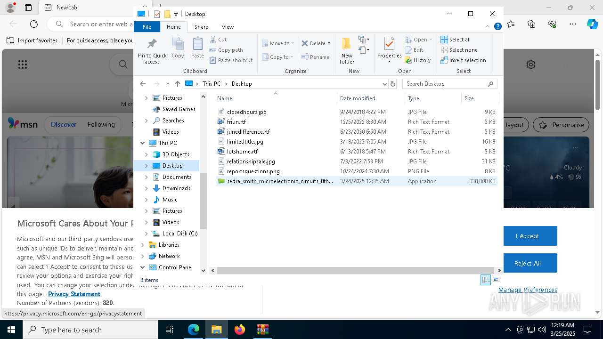Go up one folder level

(x=177, y=84)
